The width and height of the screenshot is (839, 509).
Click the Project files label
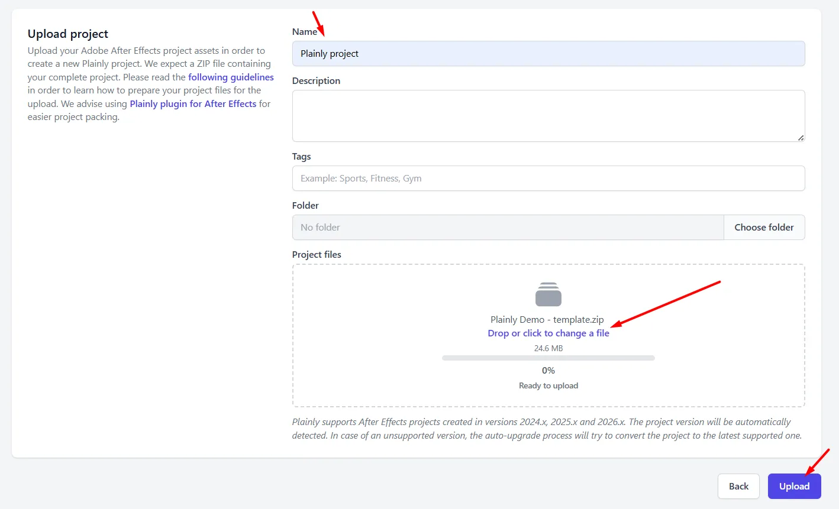click(x=317, y=254)
